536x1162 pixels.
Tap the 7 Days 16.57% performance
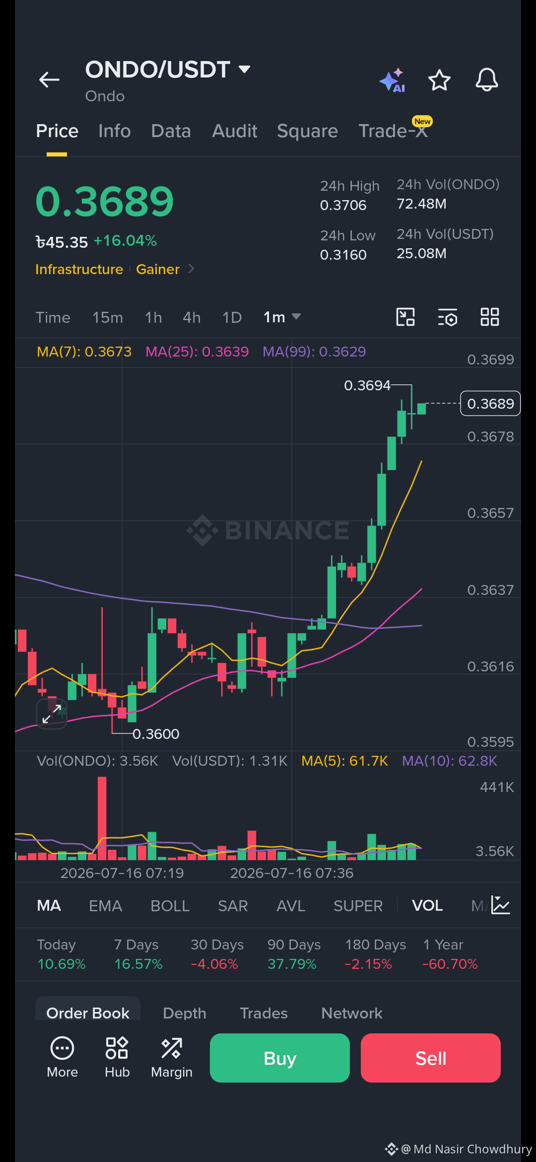(x=138, y=954)
